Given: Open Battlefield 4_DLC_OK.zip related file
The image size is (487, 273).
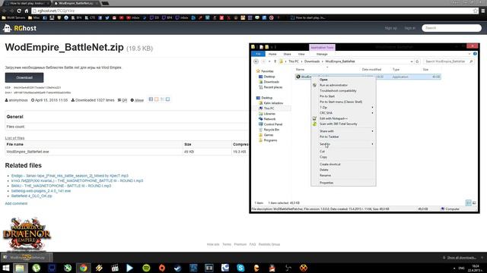Looking at the screenshot, I should (x=32, y=196).
